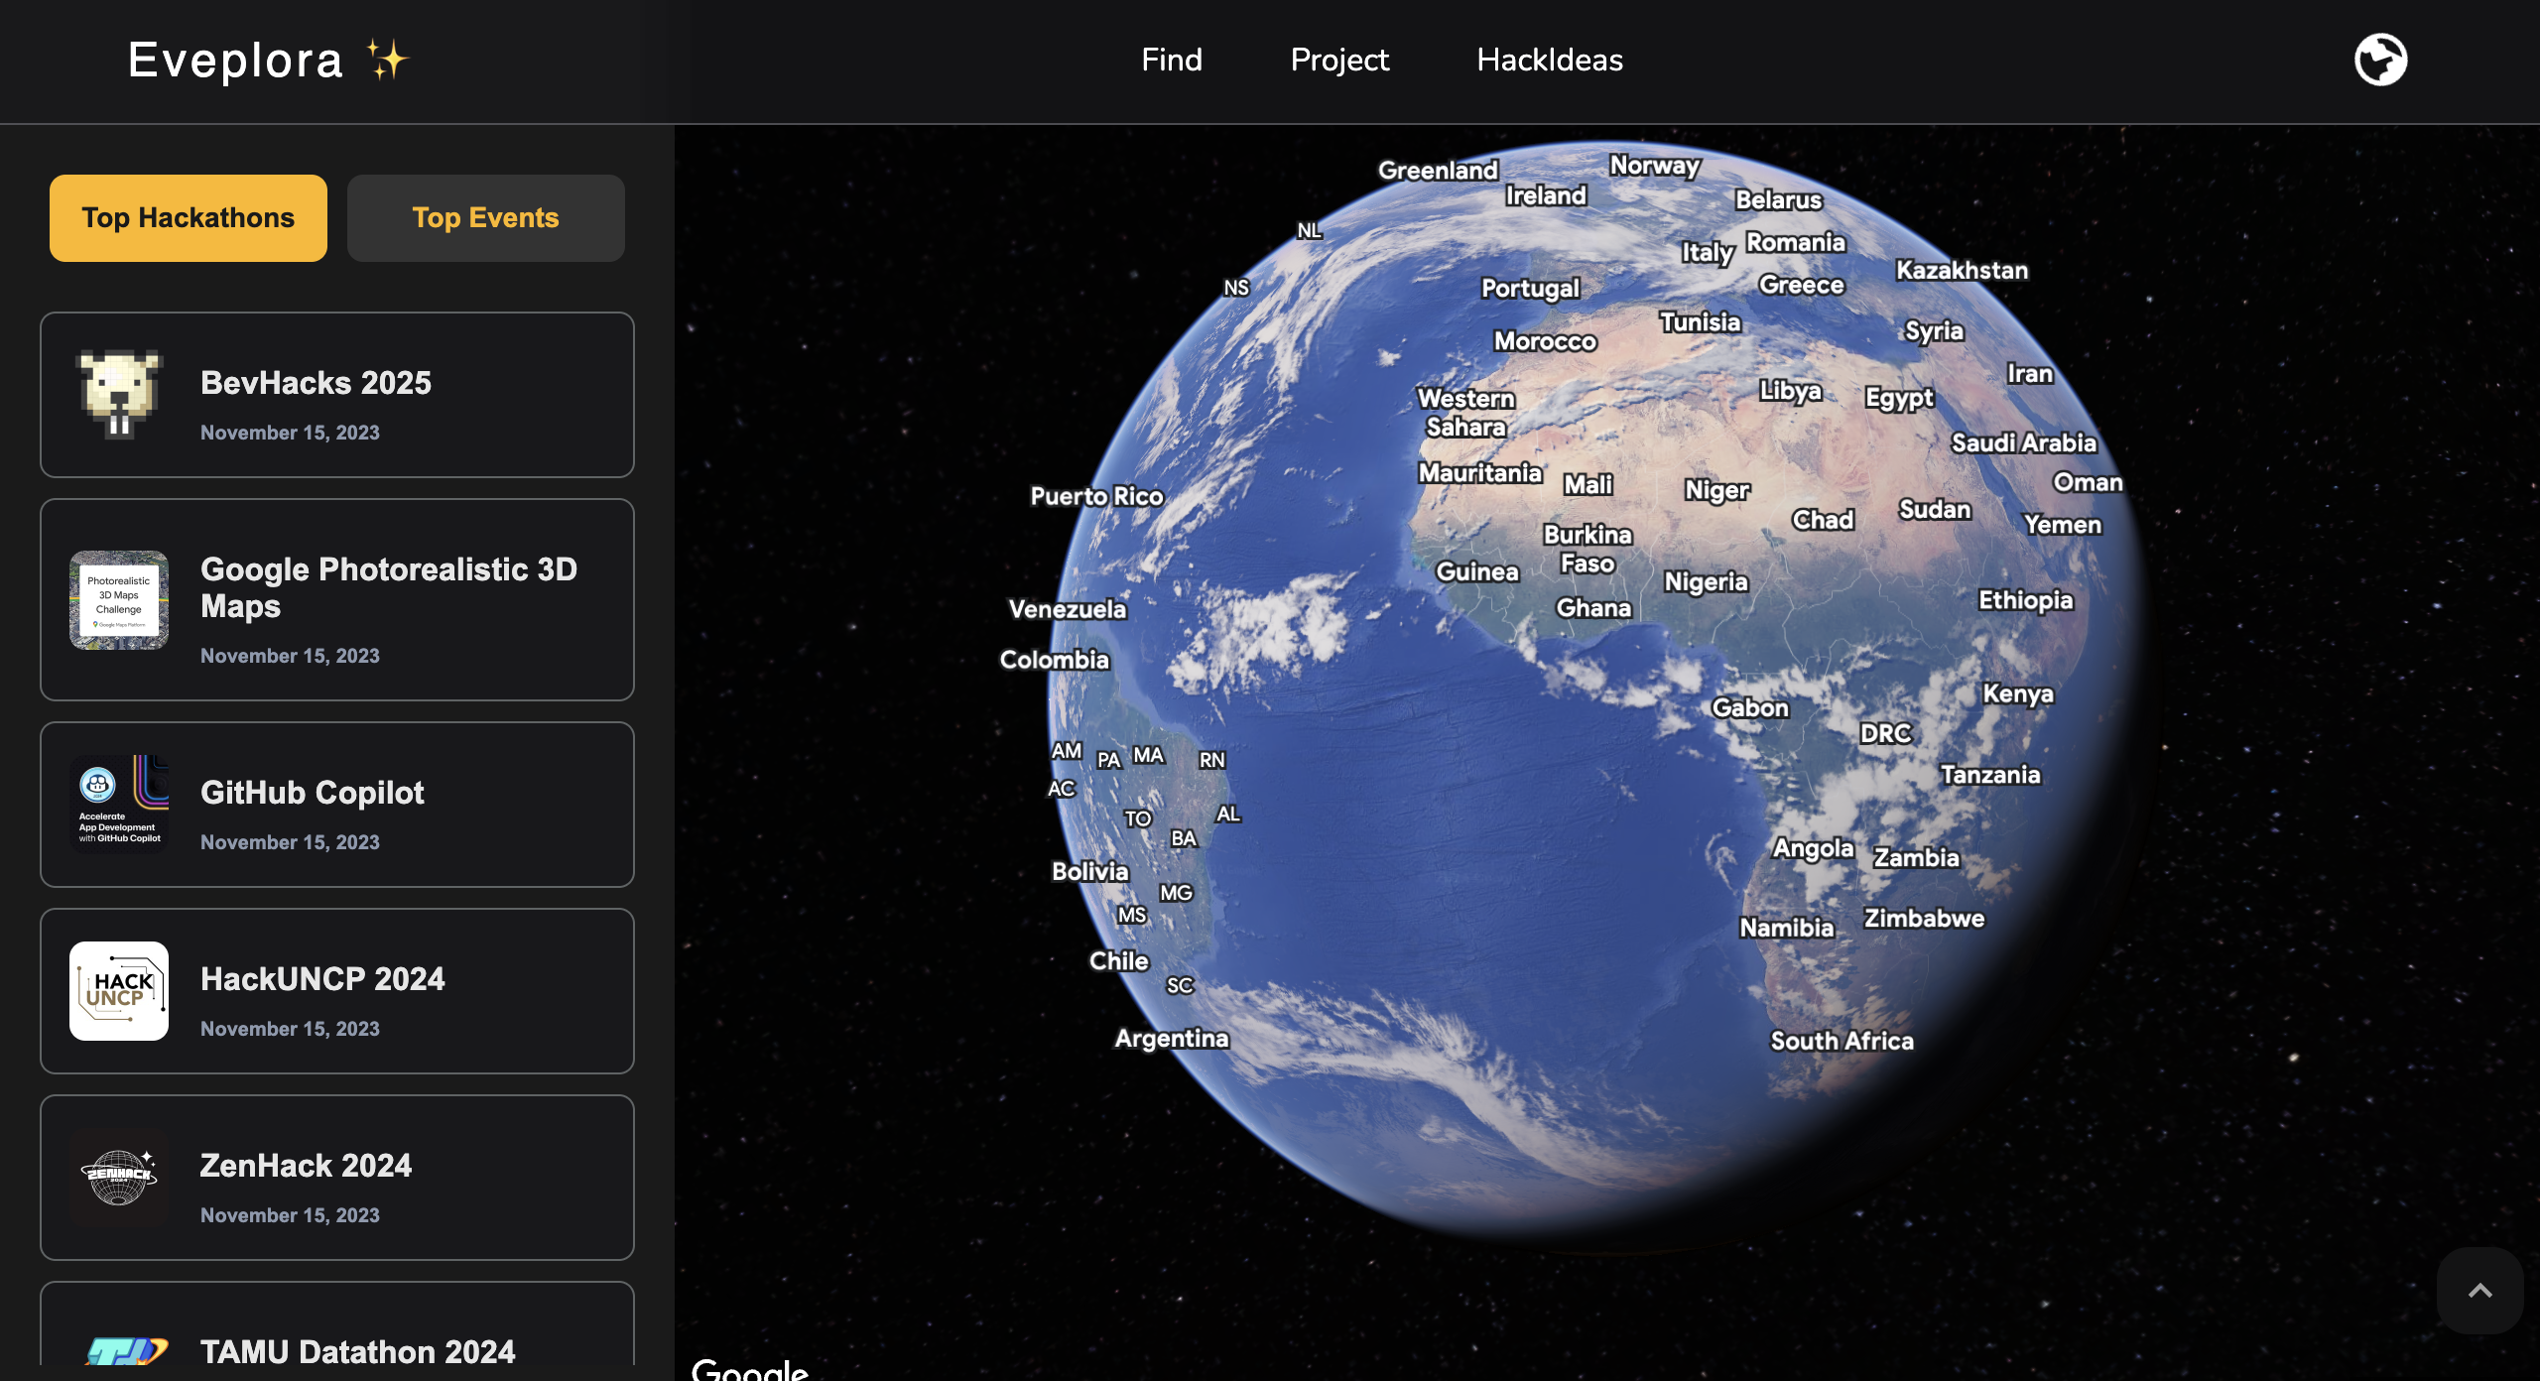Viewport: 2540px width, 1381px height.
Task: Click the TAMU Datathon logo icon
Action: pos(127,1351)
